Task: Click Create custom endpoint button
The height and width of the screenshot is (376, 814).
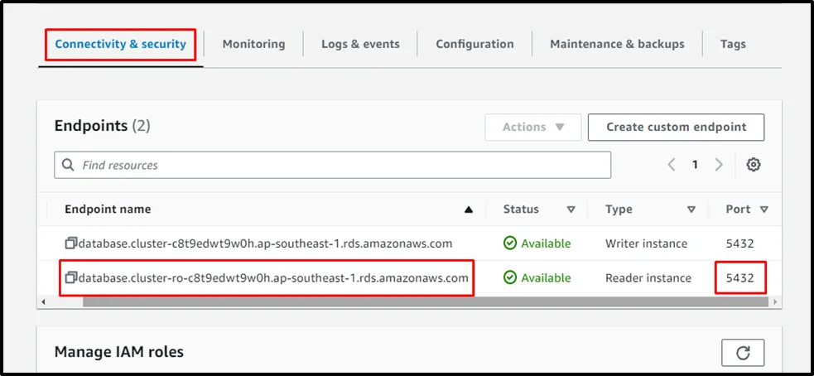Action: [676, 128]
